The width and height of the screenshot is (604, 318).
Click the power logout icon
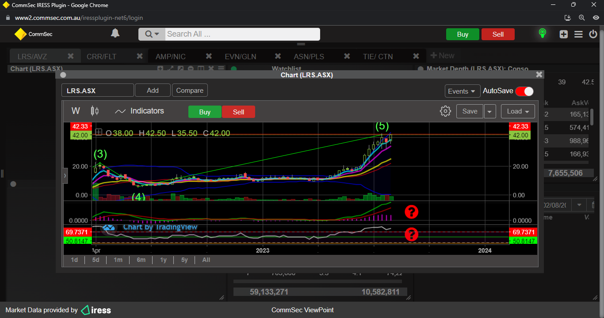pyautogui.click(x=593, y=34)
